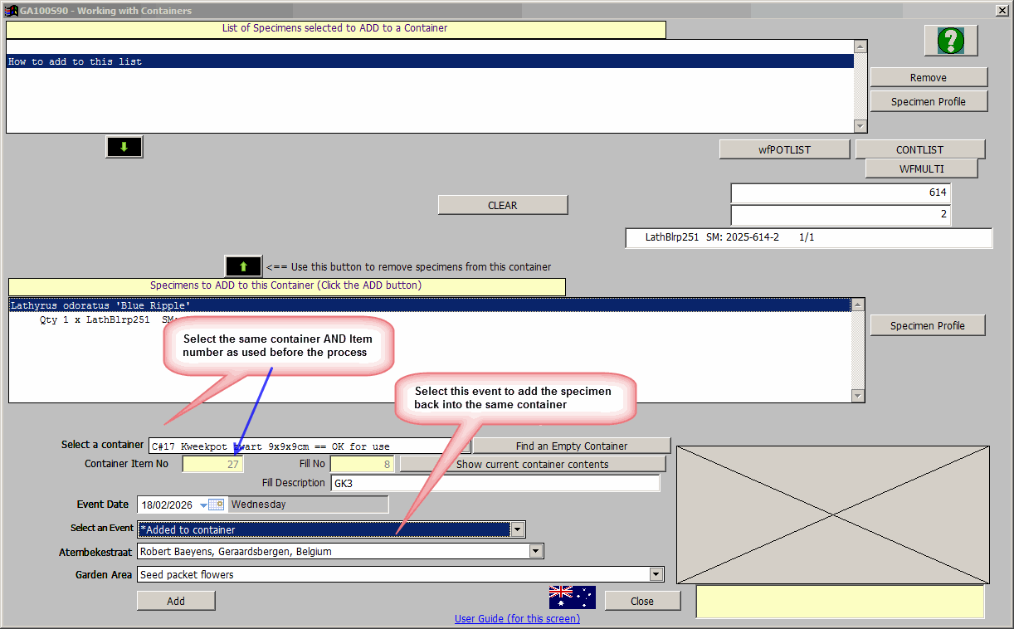Open the User Guide link
1014x629 pixels.
(517, 618)
